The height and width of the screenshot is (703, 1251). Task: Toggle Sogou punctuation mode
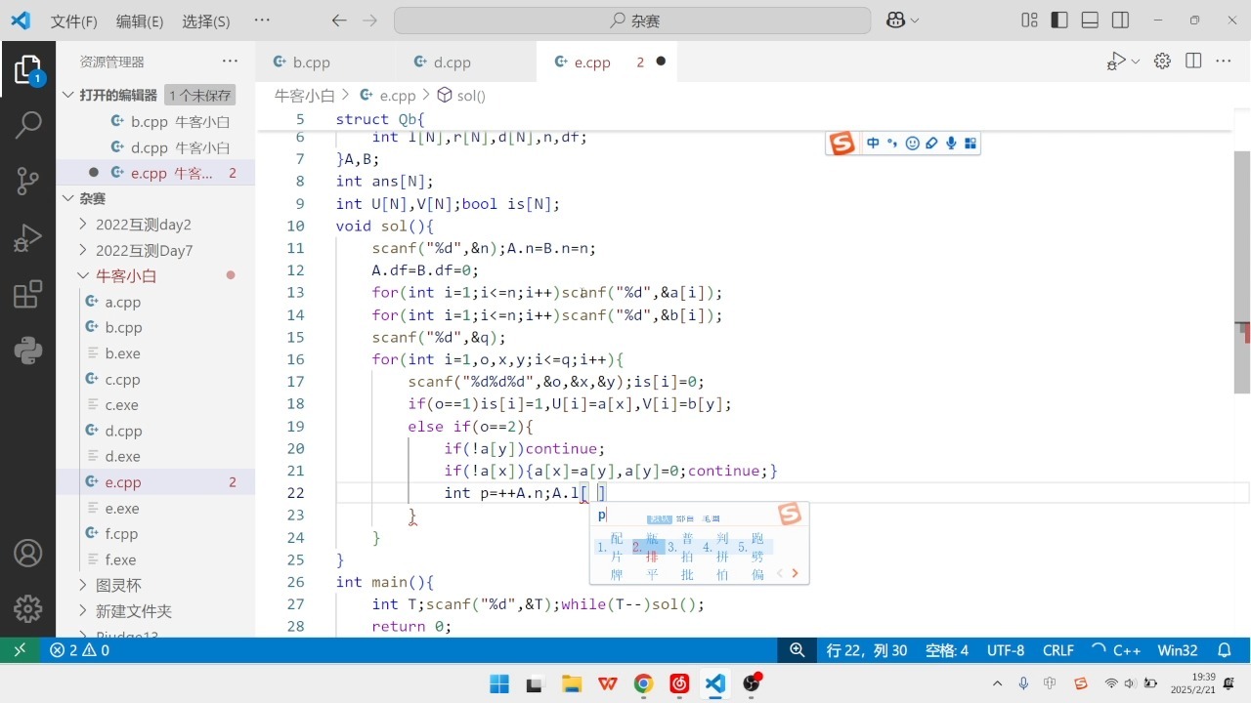[x=892, y=144]
